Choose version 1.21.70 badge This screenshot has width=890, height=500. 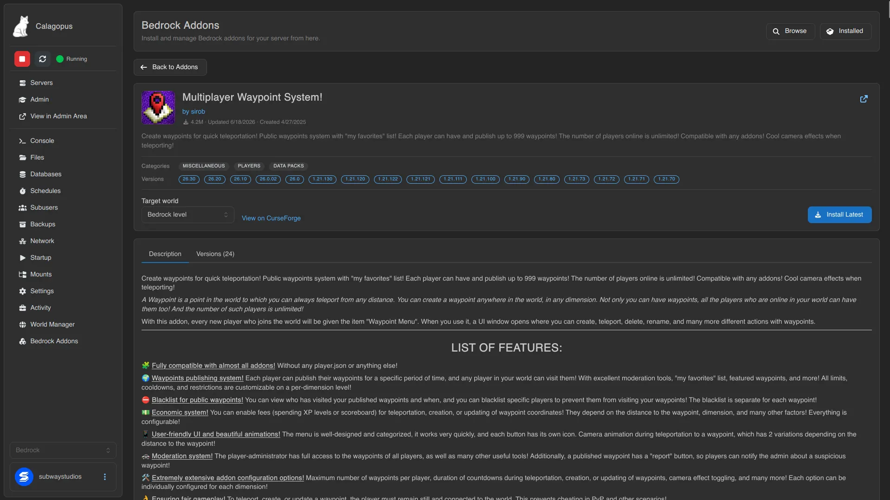point(666,179)
